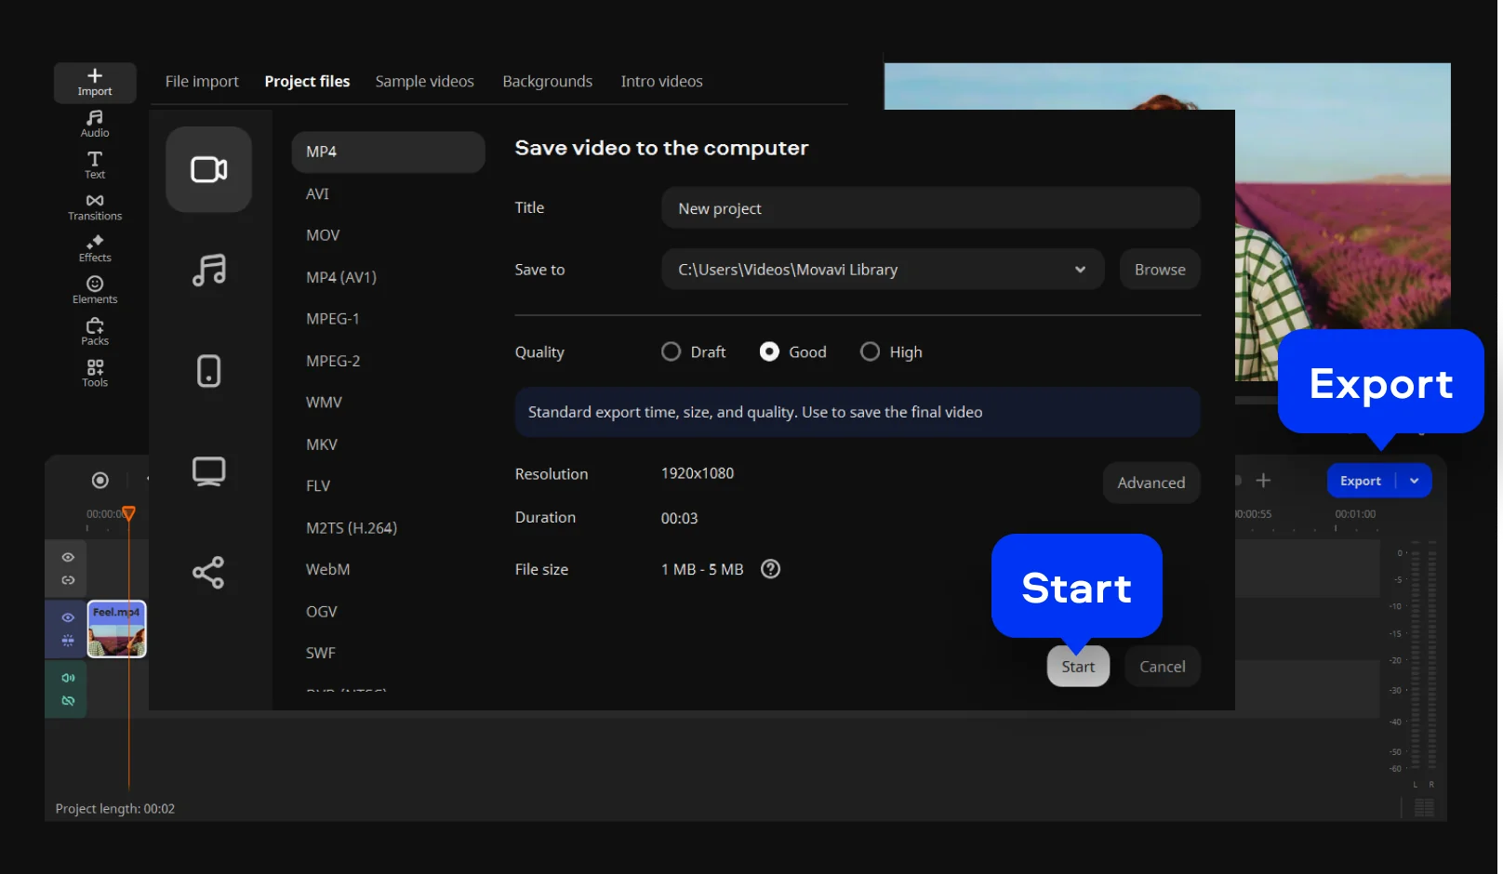Click the share upload export icon
Viewport: 1503px width, 874px height.
[x=208, y=572]
